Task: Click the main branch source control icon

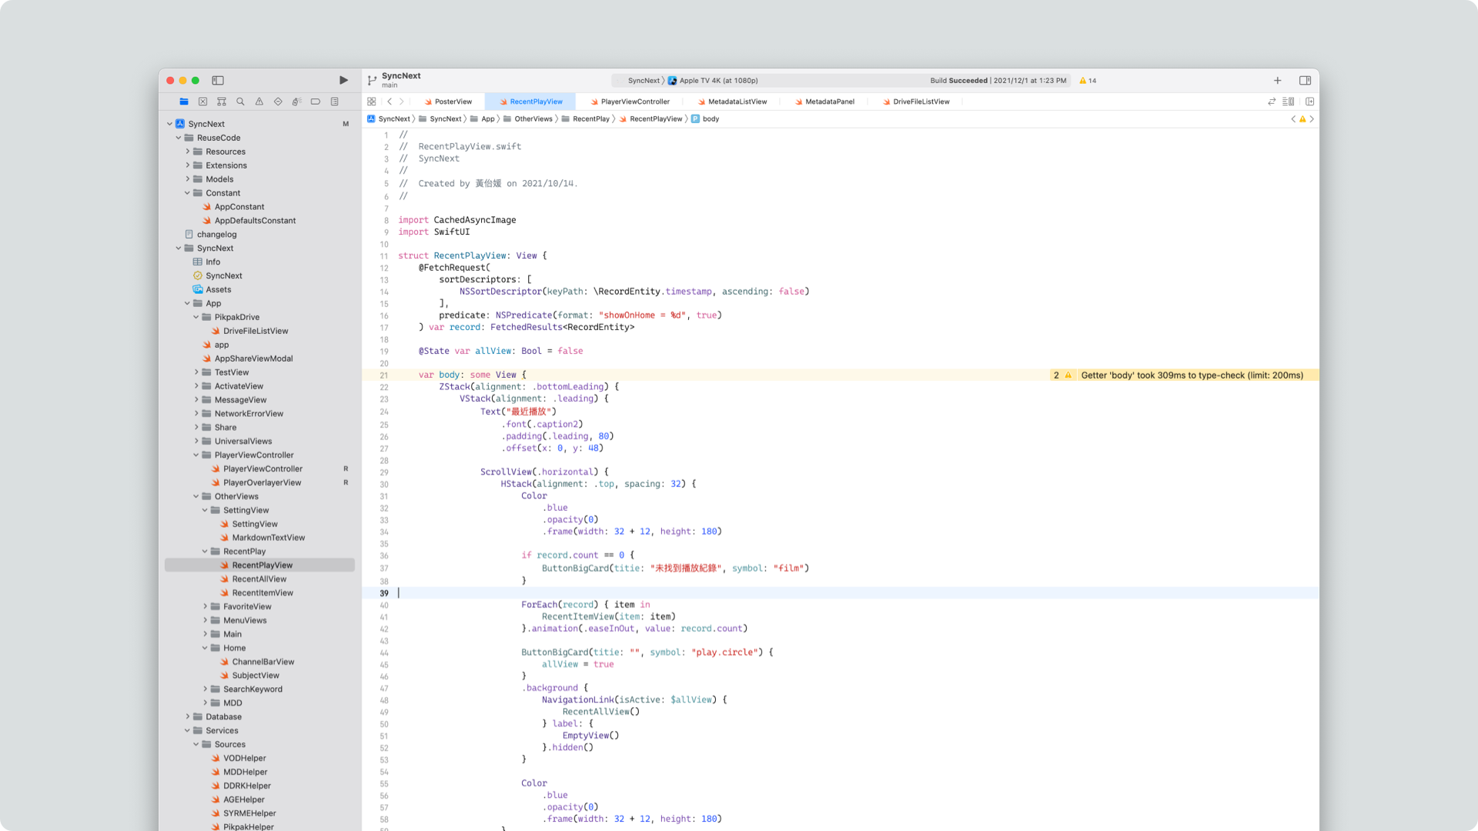Action: (x=372, y=80)
